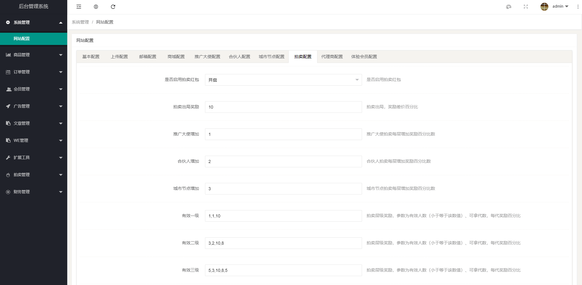This screenshot has width=582, height=285.
Task: Collapse the 系统管理 menu arrow
Action: coord(61,23)
